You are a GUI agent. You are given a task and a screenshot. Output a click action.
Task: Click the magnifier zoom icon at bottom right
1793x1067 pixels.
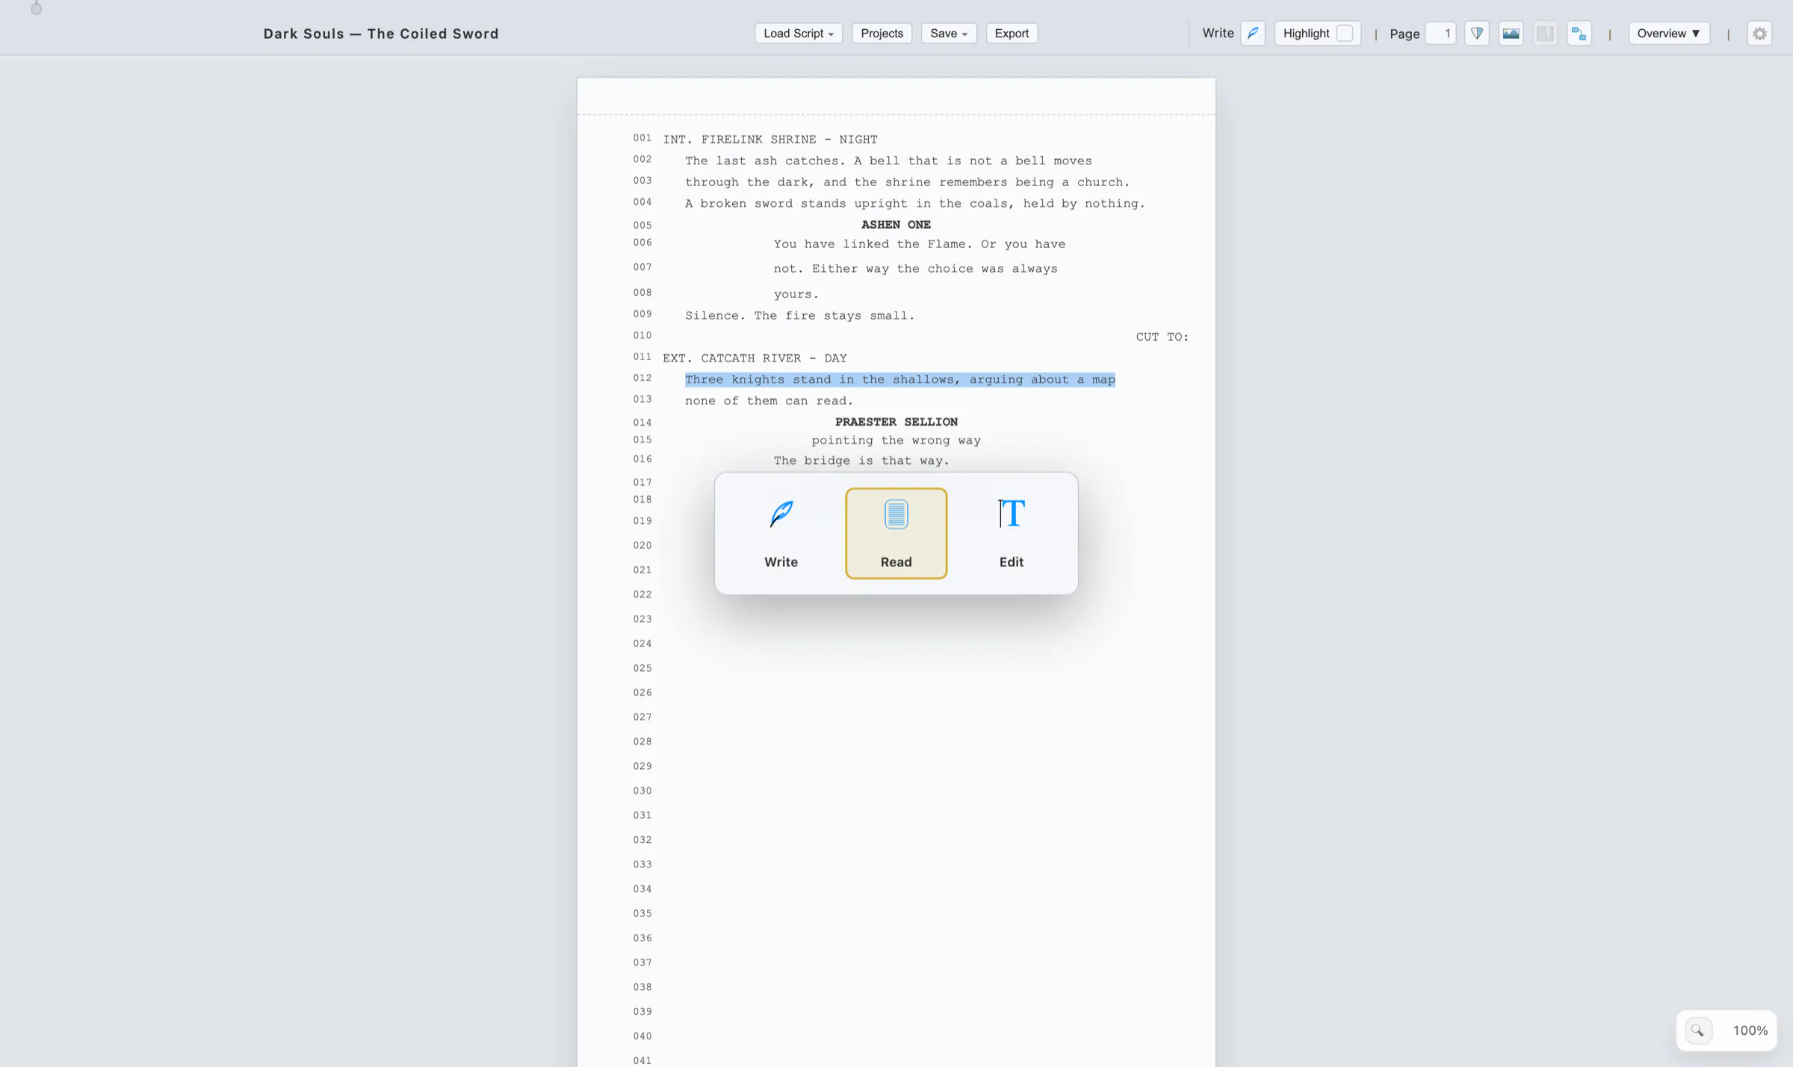(1698, 1030)
